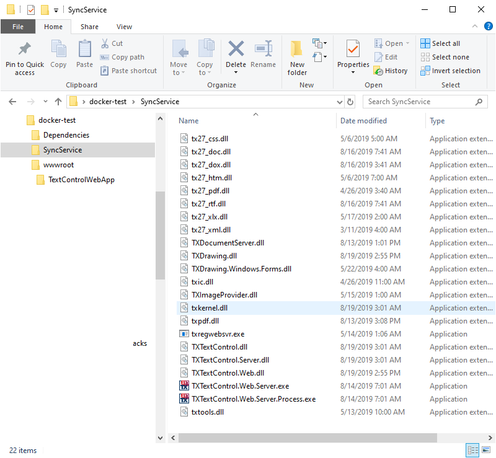Click Invert selection in the ribbon

tap(451, 71)
